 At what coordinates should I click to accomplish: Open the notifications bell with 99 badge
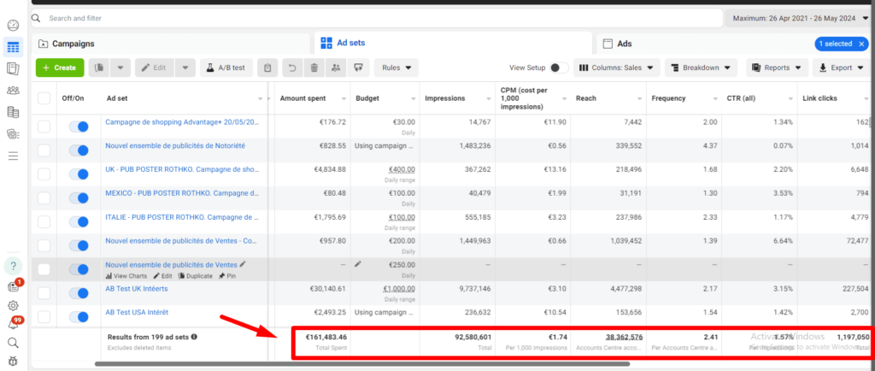[x=14, y=324]
